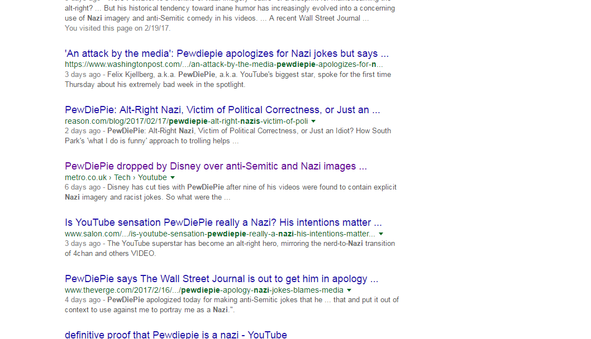Click 'You visited this page on 2/19/17.' note

pos(118,28)
